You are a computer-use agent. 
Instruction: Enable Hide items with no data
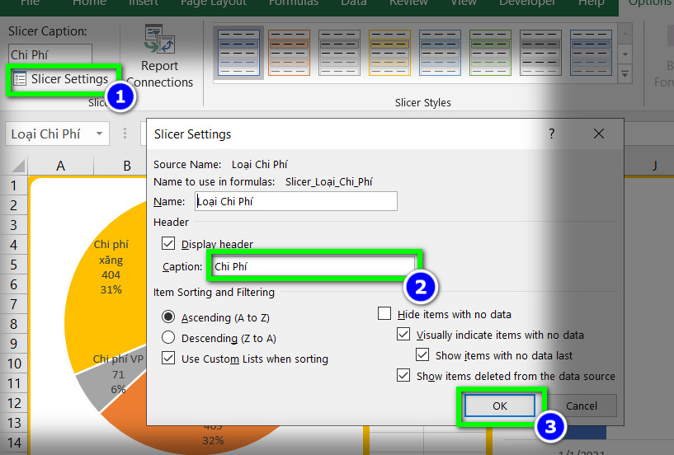[x=384, y=314]
